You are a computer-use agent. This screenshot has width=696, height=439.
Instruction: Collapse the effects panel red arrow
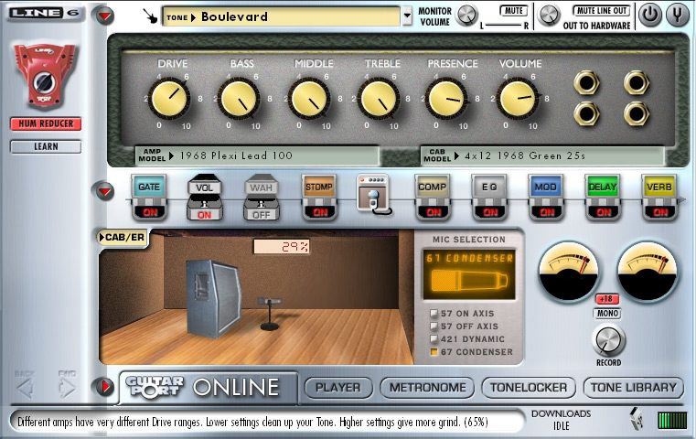click(x=104, y=191)
